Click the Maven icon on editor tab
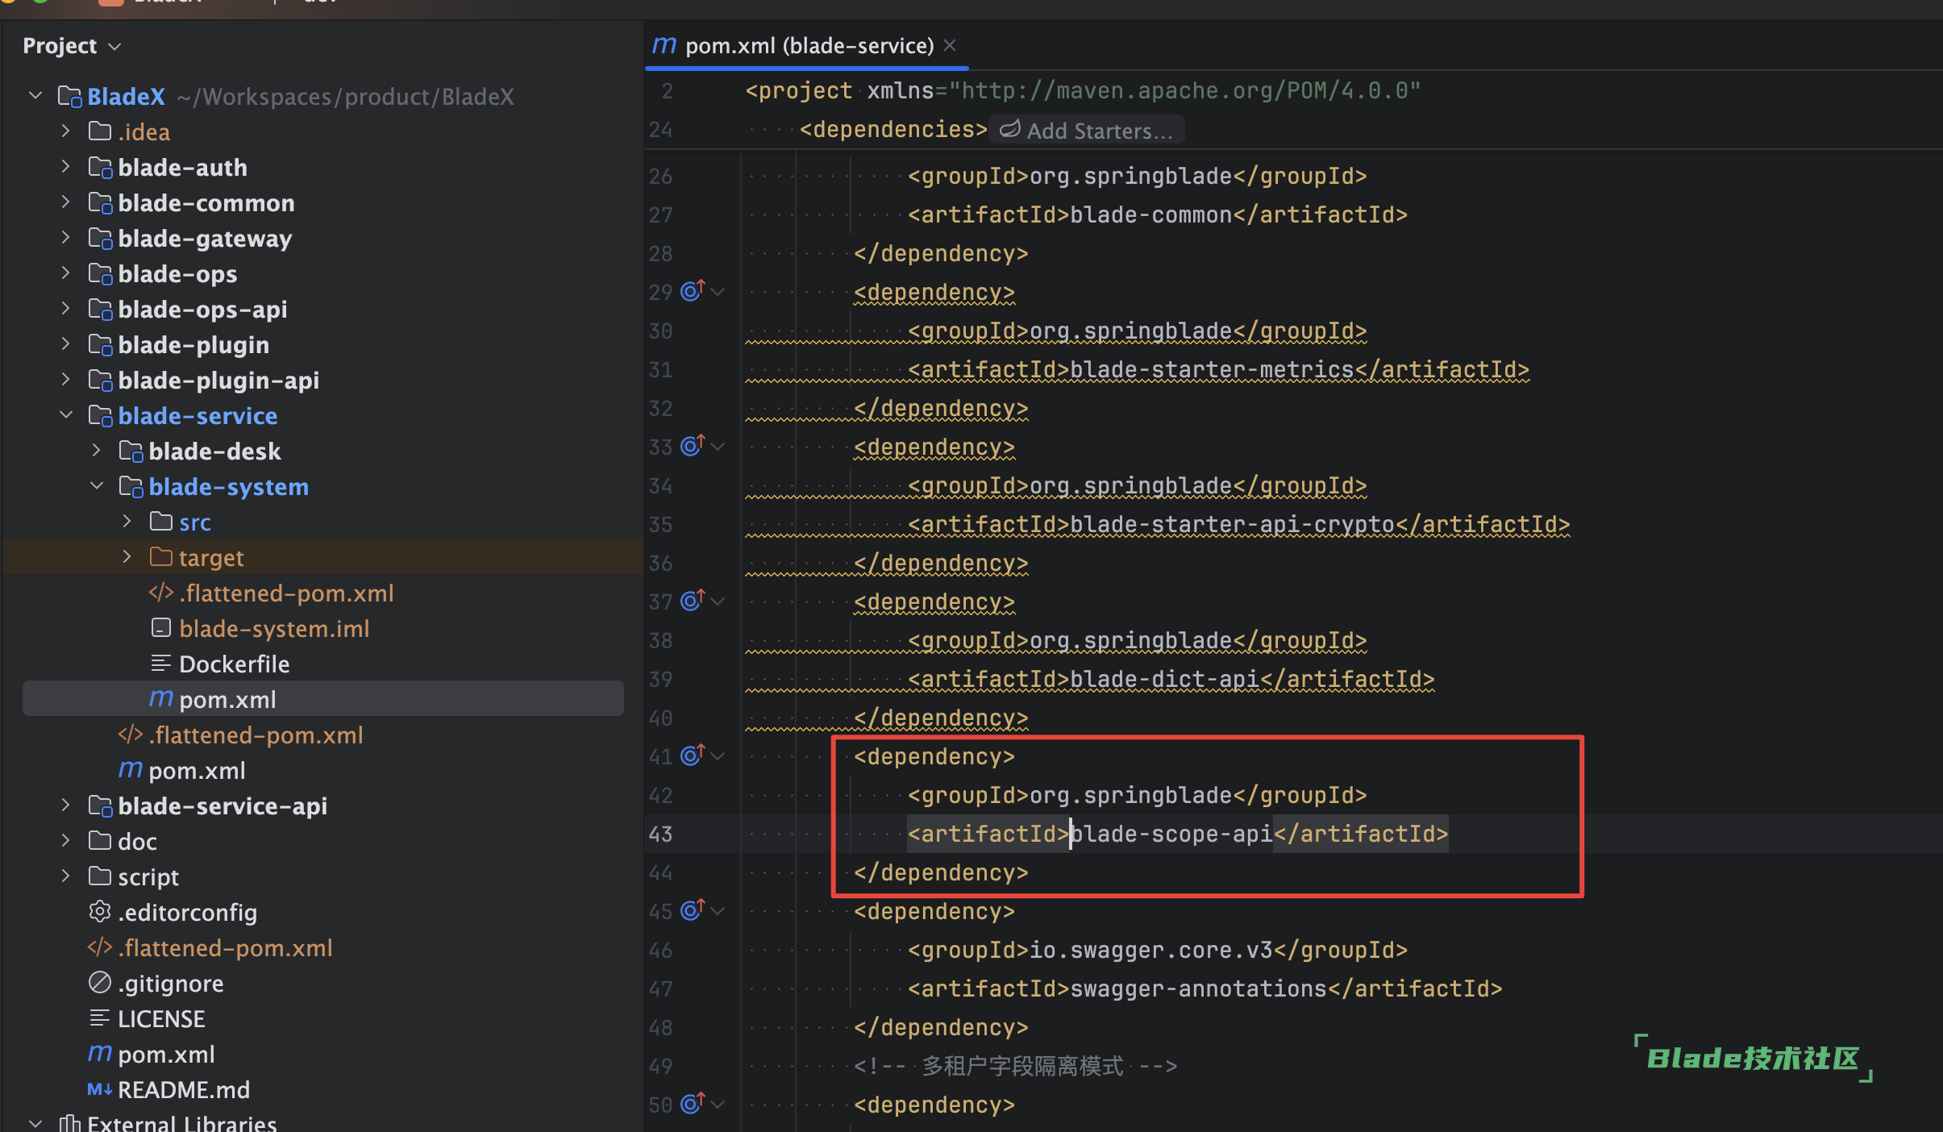Screen dimensions: 1943x1132 pos(664,45)
